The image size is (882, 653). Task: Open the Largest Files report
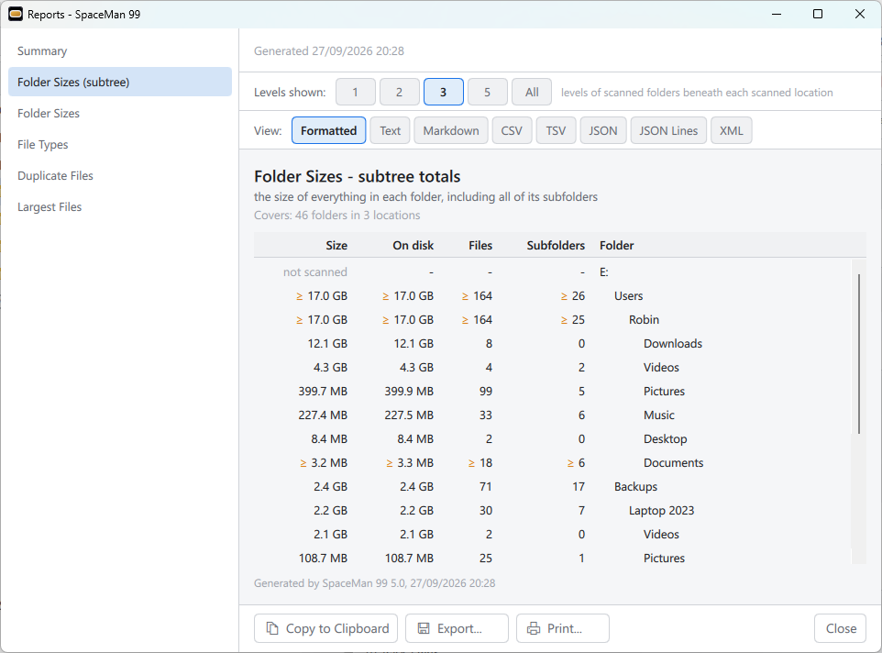(x=120, y=207)
